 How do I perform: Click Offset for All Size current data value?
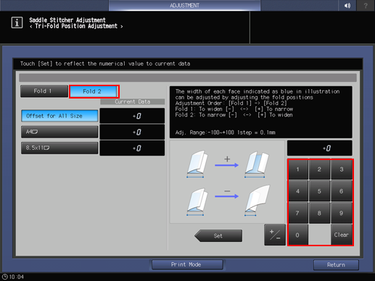pyautogui.click(x=132, y=116)
